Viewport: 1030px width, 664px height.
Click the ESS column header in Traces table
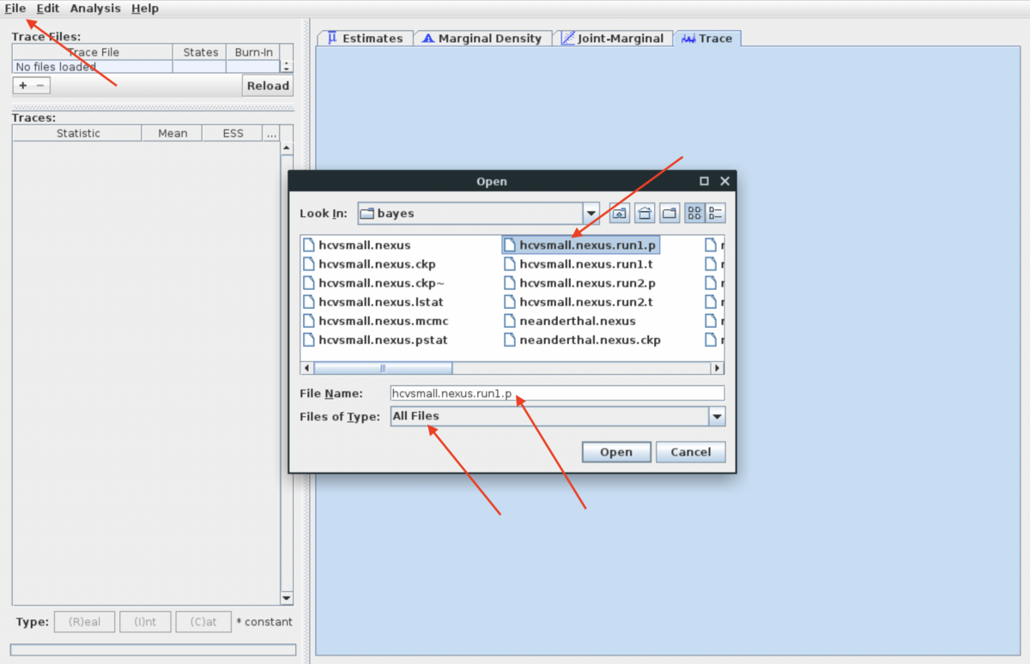pos(233,133)
